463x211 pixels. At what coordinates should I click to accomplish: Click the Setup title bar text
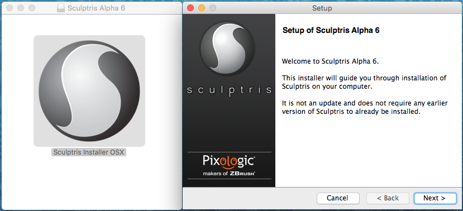tap(322, 8)
